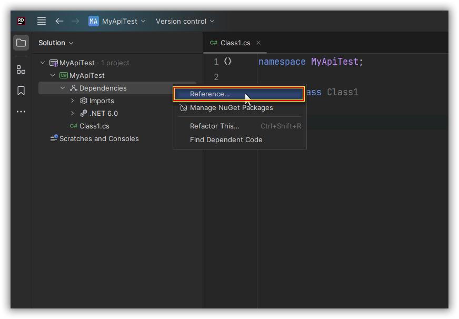The width and height of the screenshot is (459, 319).
Task: Collapse the Dependencies tree node
Action: click(x=63, y=88)
